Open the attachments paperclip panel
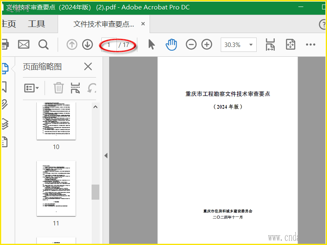327x245 pixels. 5,105
